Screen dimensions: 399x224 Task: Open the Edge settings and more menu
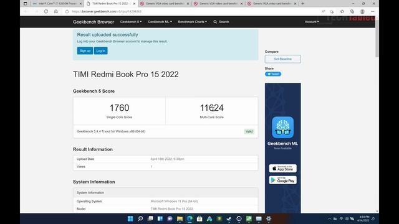point(373,11)
